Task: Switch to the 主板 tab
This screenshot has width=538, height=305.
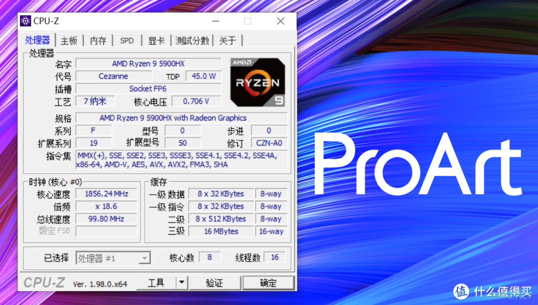Action: (x=69, y=41)
